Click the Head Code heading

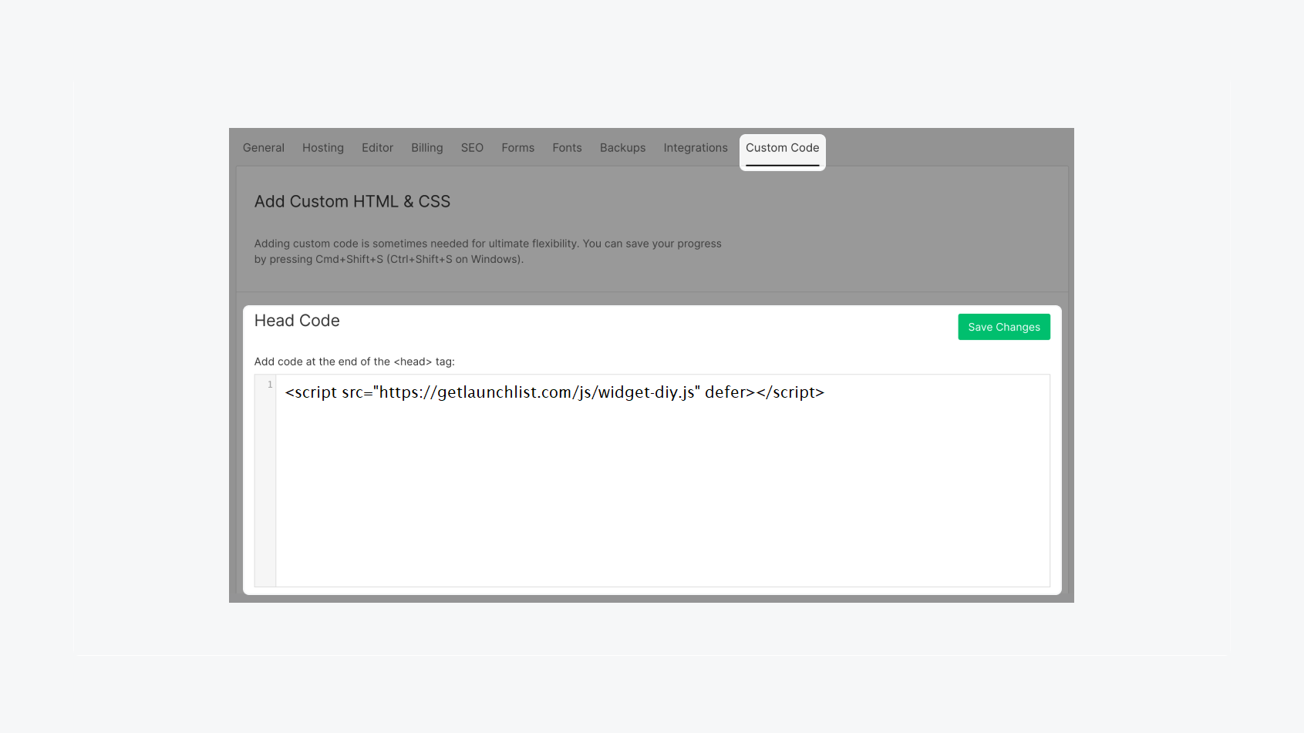(x=297, y=321)
